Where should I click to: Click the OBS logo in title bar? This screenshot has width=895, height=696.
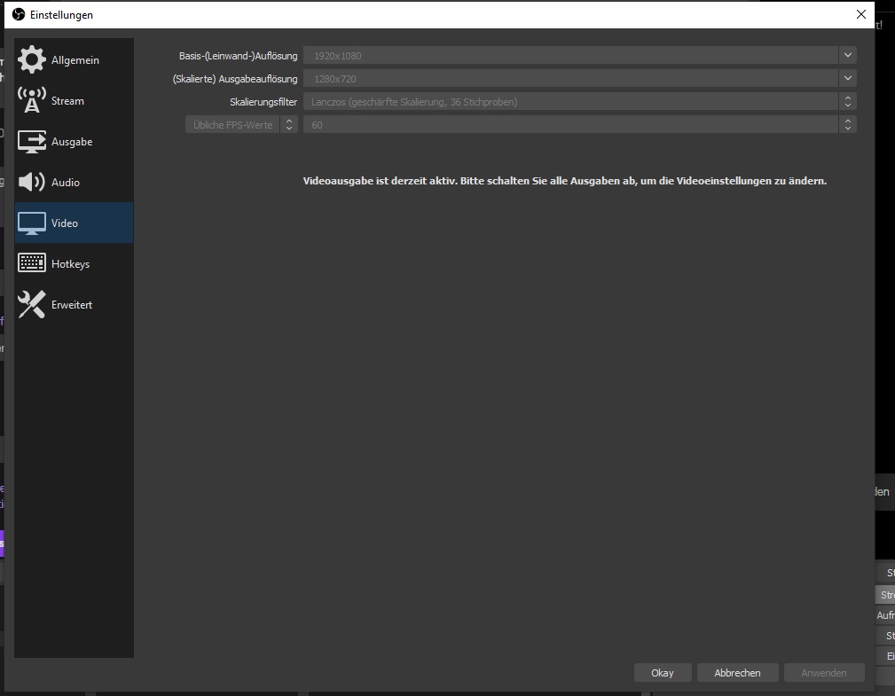click(19, 14)
